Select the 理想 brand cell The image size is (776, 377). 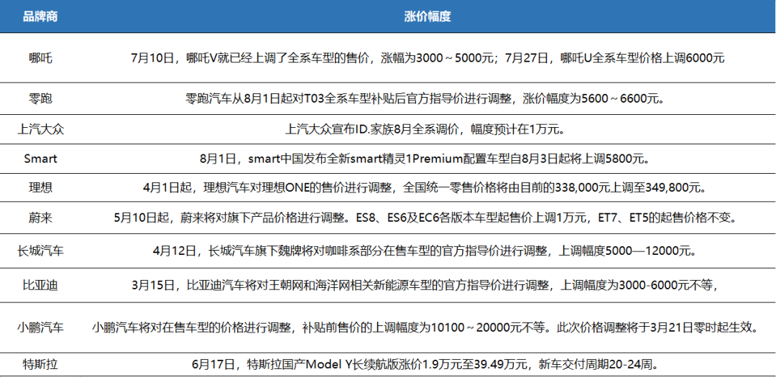(40, 187)
